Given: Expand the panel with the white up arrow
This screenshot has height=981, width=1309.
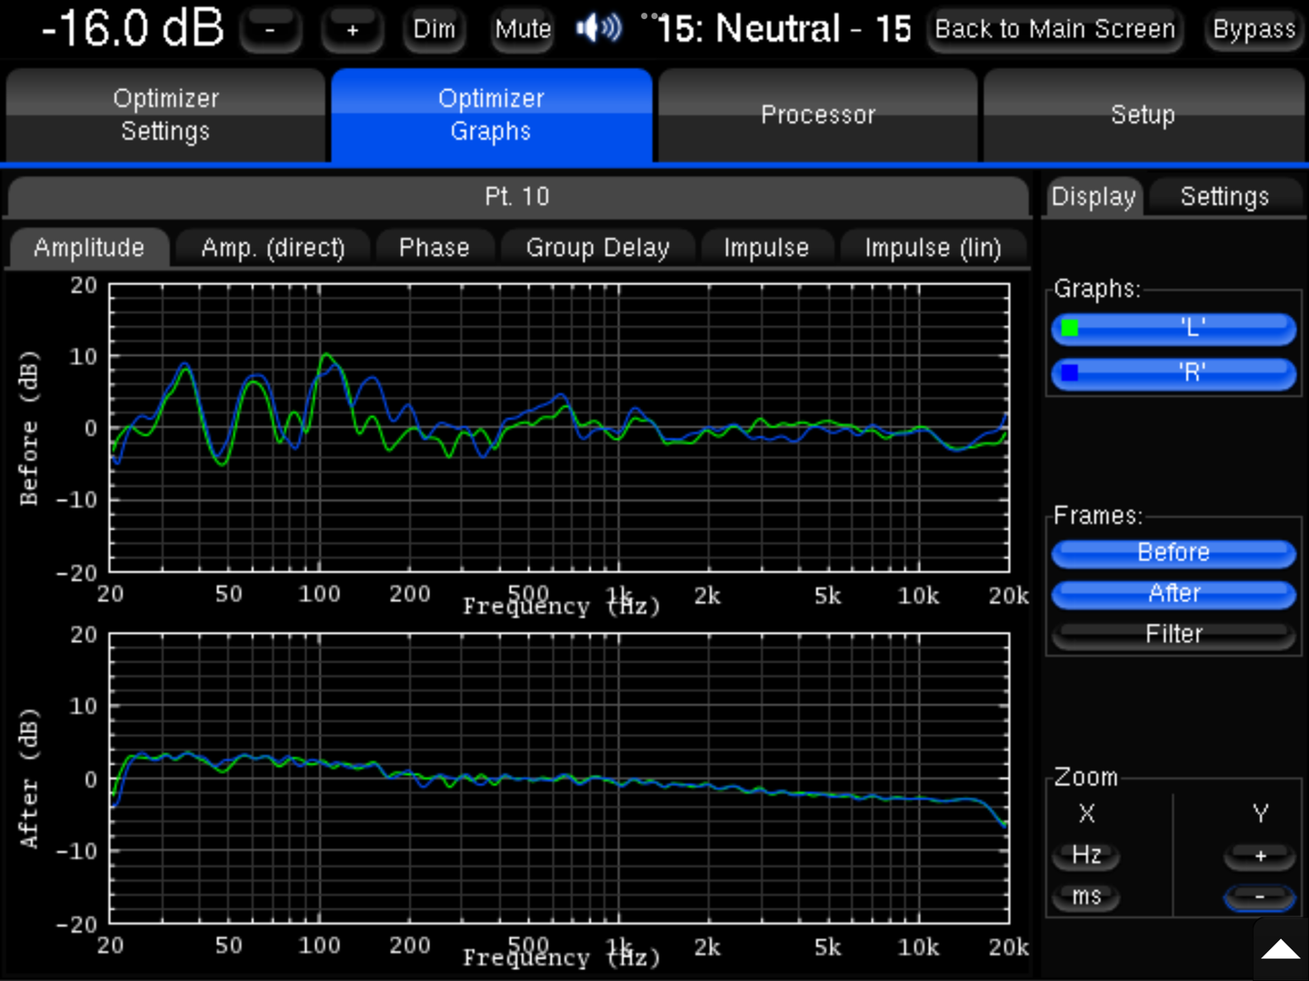Looking at the screenshot, I should [x=1281, y=950].
